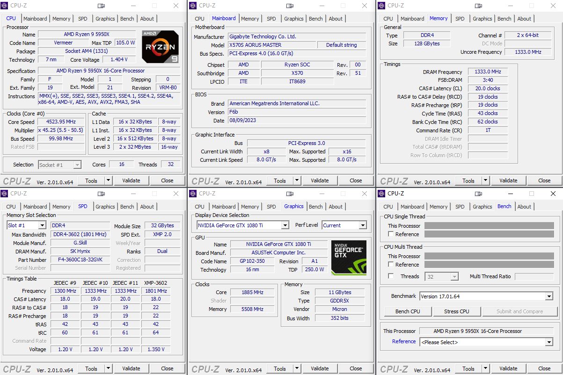563x375 pixels.
Task: Expand Tools arrow in CPU tab window
Action: [x=108, y=180]
